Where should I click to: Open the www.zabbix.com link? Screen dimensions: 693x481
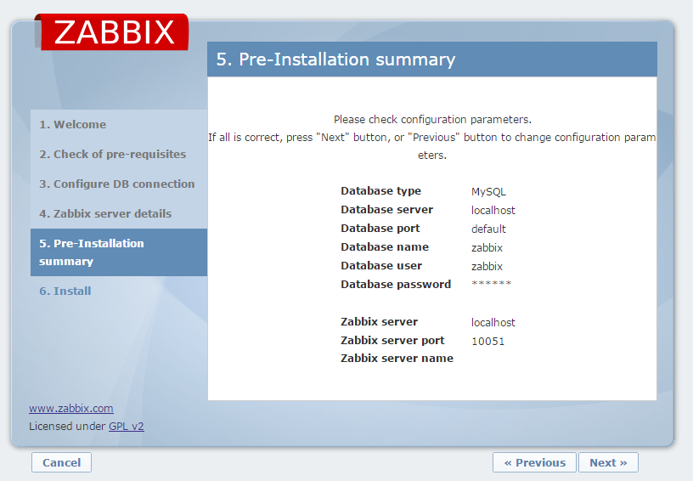pos(71,409)
